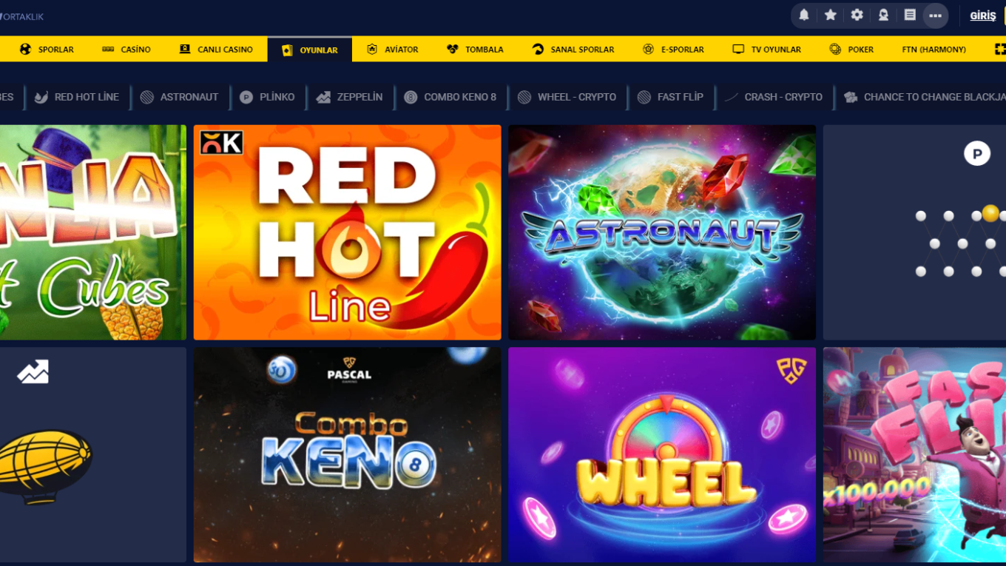Click the TV OYUNLAR monitor icon
This screenshot has height=566, width=1006.
tap(738, 49)
